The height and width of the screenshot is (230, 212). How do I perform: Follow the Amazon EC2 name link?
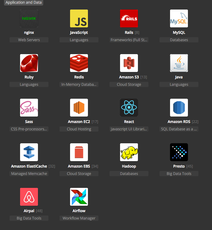point(79,122)
